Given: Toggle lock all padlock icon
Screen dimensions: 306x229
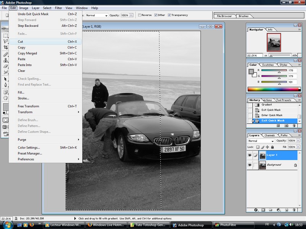Looking at the screenshot, I should [x=272, y=147].
